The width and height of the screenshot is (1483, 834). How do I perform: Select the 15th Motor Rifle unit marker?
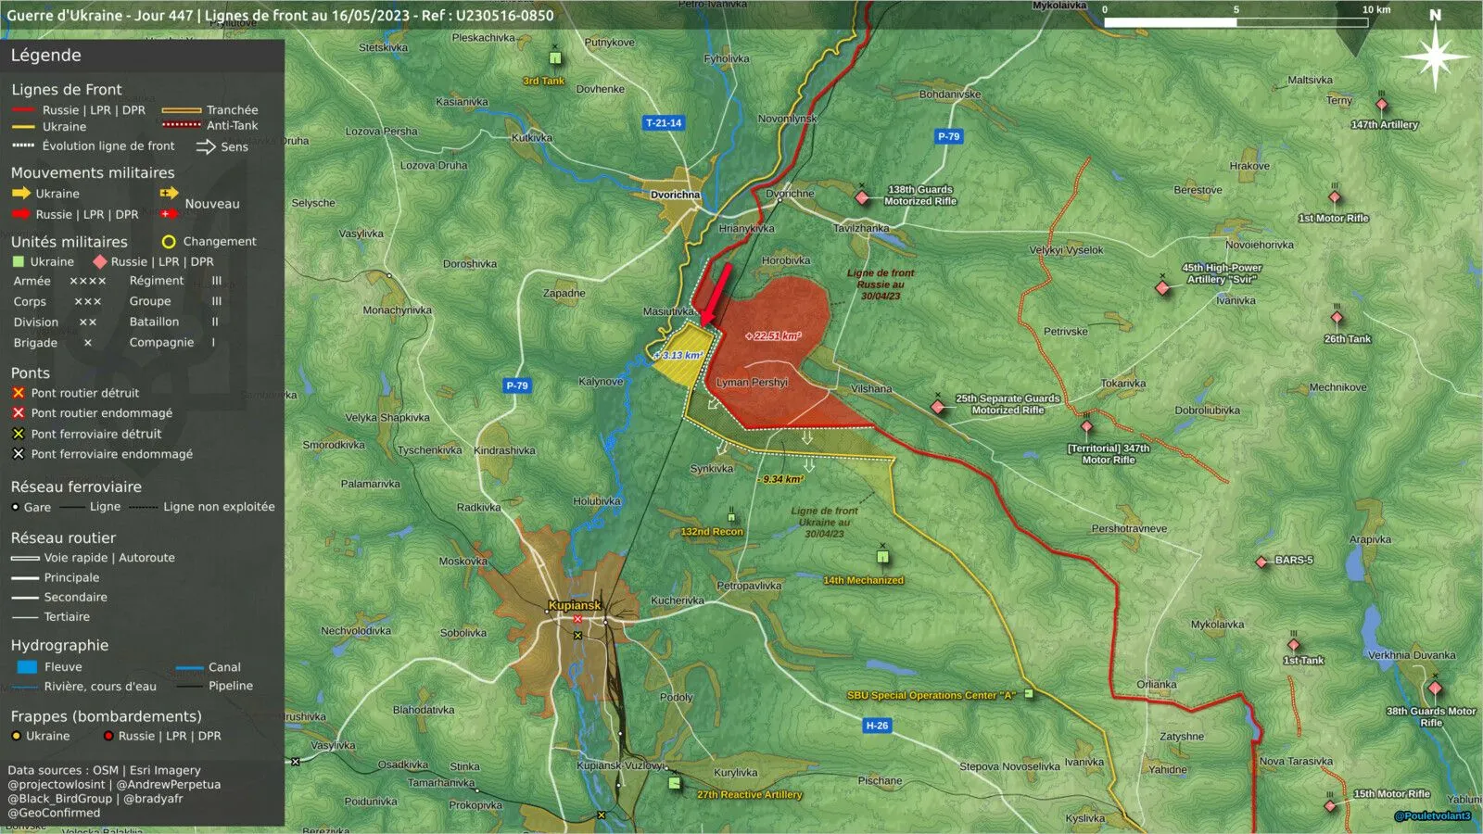point(1330,806)
